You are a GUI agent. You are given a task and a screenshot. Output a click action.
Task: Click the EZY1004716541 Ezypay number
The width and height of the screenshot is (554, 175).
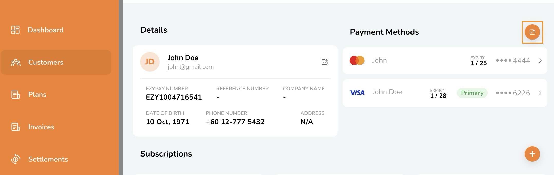[x=174, y=97]
